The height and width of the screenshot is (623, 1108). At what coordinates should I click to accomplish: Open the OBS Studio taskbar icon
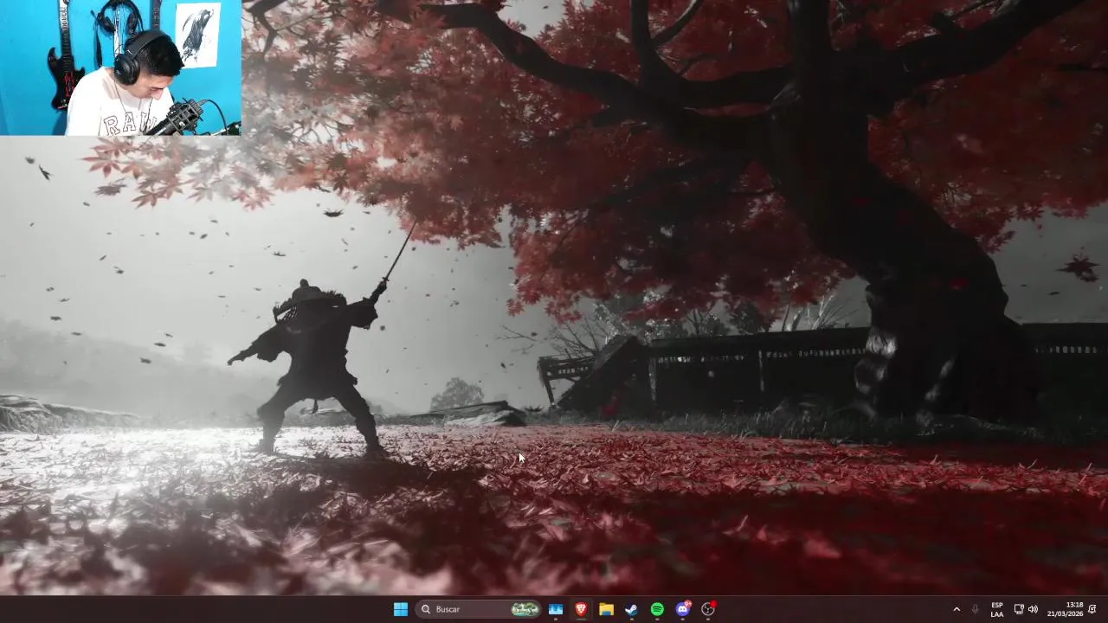coord(708,609)
